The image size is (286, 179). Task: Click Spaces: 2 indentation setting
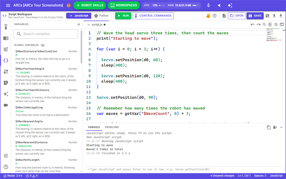[260, 176]
